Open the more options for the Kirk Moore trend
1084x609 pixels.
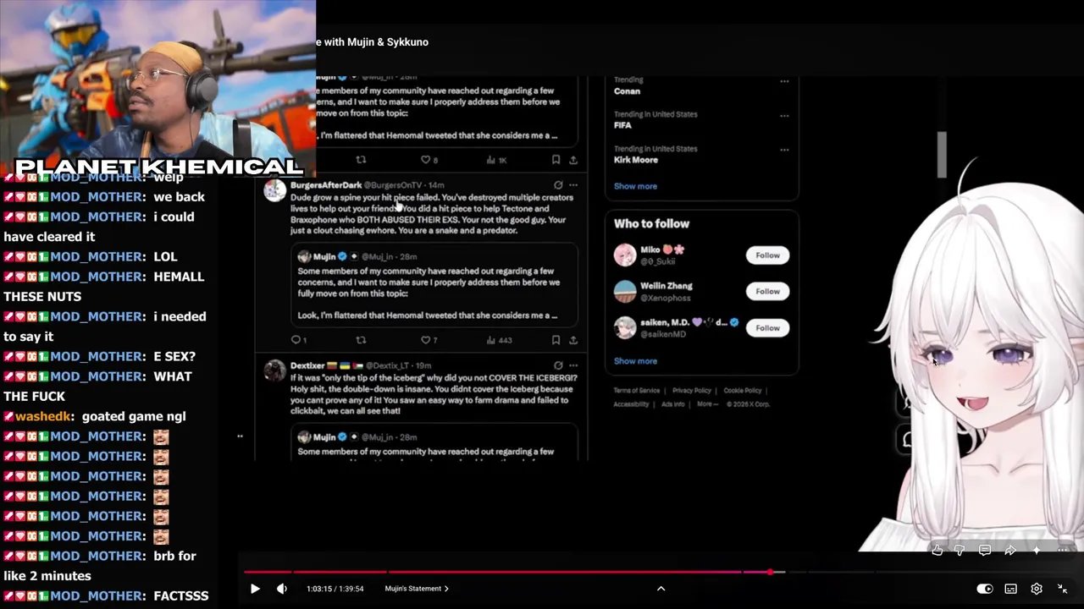click(x=784, y=150)
